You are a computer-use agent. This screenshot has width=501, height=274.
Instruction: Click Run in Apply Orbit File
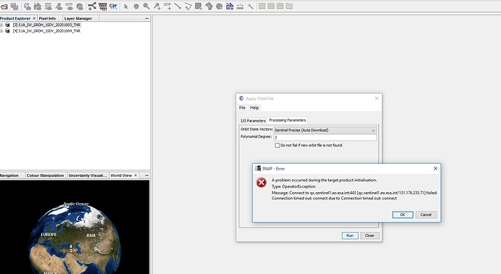click(350, 236)
